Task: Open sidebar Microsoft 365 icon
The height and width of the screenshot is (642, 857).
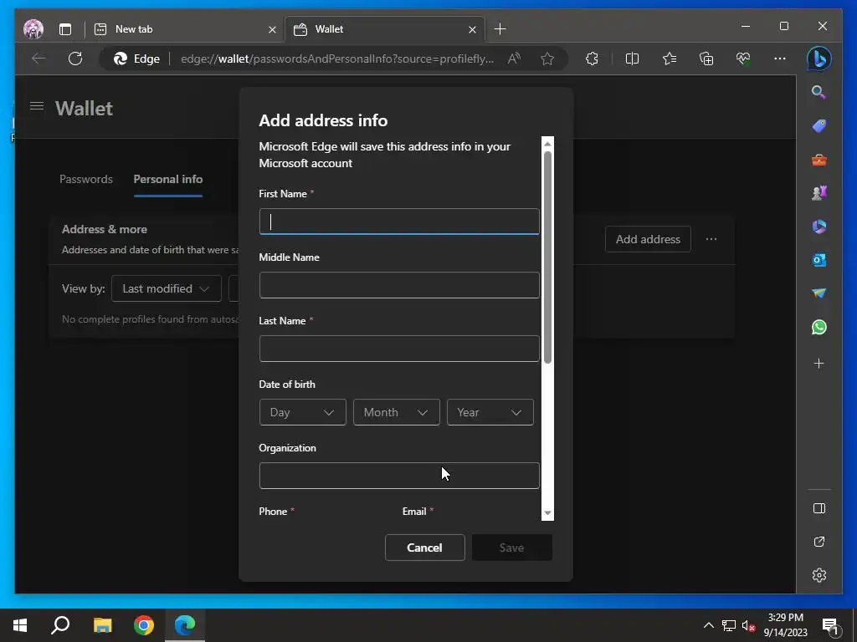Action: click(819, 227)
